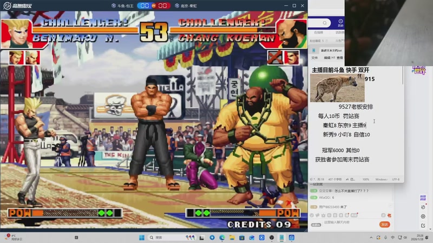Click the red gift icon in chat toolbar
The height and width of the screenshot is (243, 433).
[x=389, y=215]
